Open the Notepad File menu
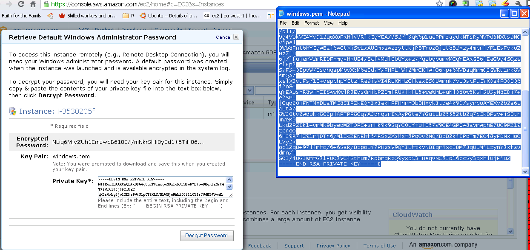Image resolution: width=530 pixels, height=250 pixels. click(283, 23)
